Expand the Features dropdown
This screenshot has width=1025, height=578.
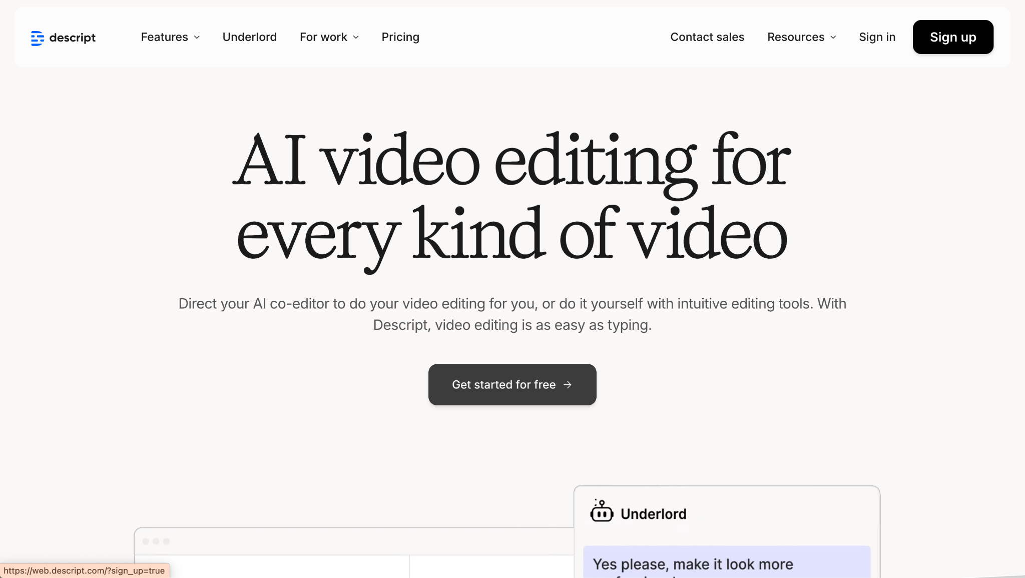point(170,37)
